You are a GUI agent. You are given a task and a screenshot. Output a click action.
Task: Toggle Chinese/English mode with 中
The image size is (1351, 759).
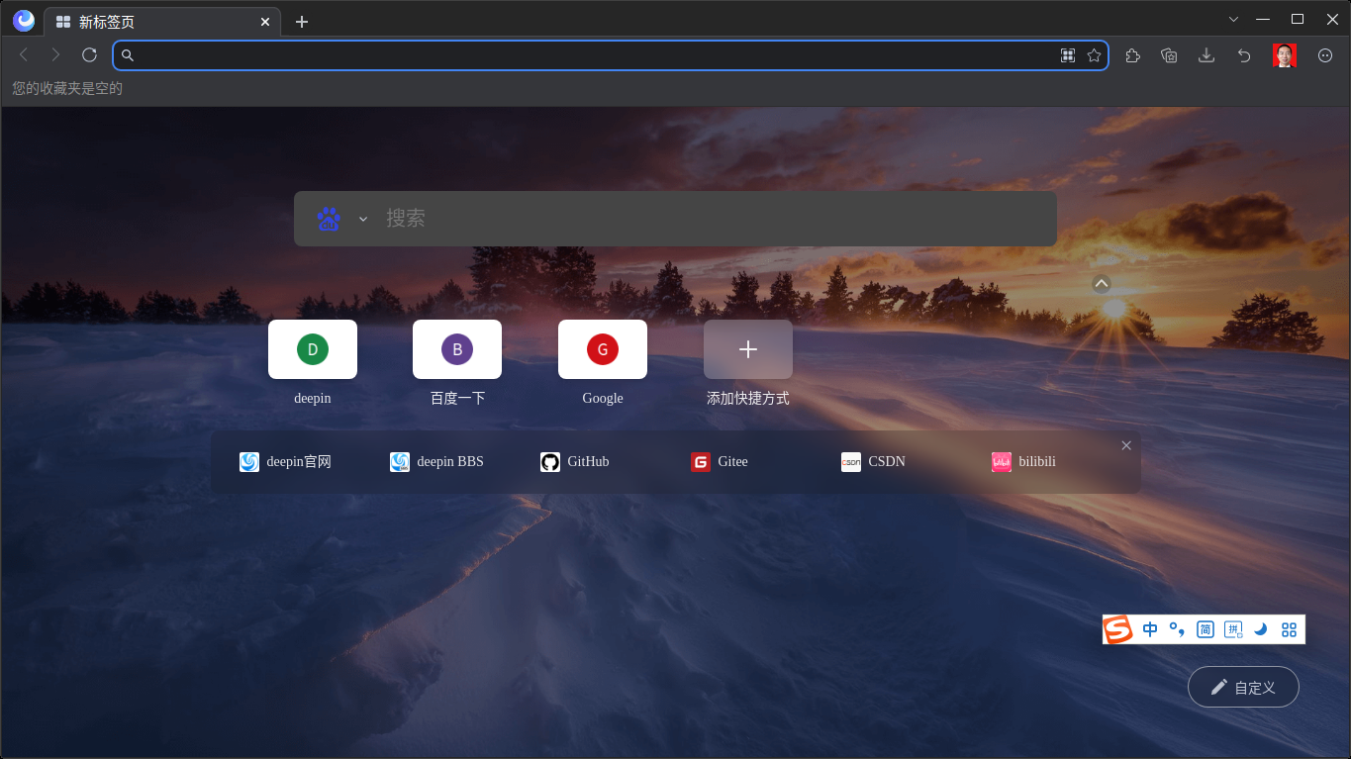coord(1150,629)
